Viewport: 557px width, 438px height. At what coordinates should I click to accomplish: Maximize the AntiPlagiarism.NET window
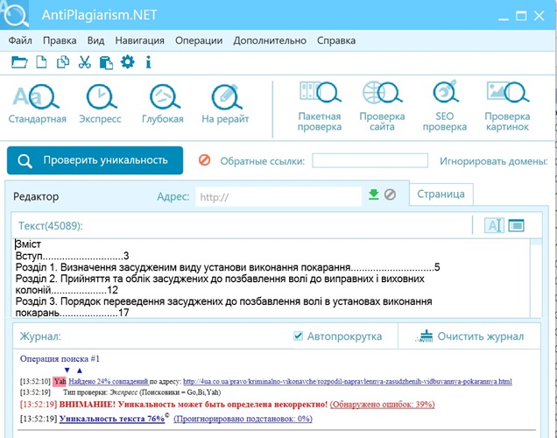click(x=521, y=16)
